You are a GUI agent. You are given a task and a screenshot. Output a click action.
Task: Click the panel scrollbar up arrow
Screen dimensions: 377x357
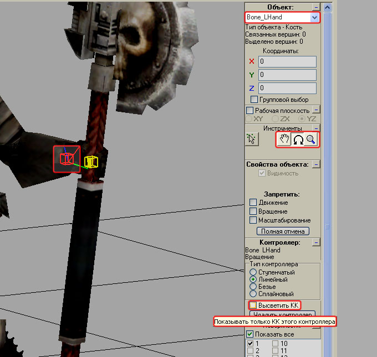click(327, 8)
